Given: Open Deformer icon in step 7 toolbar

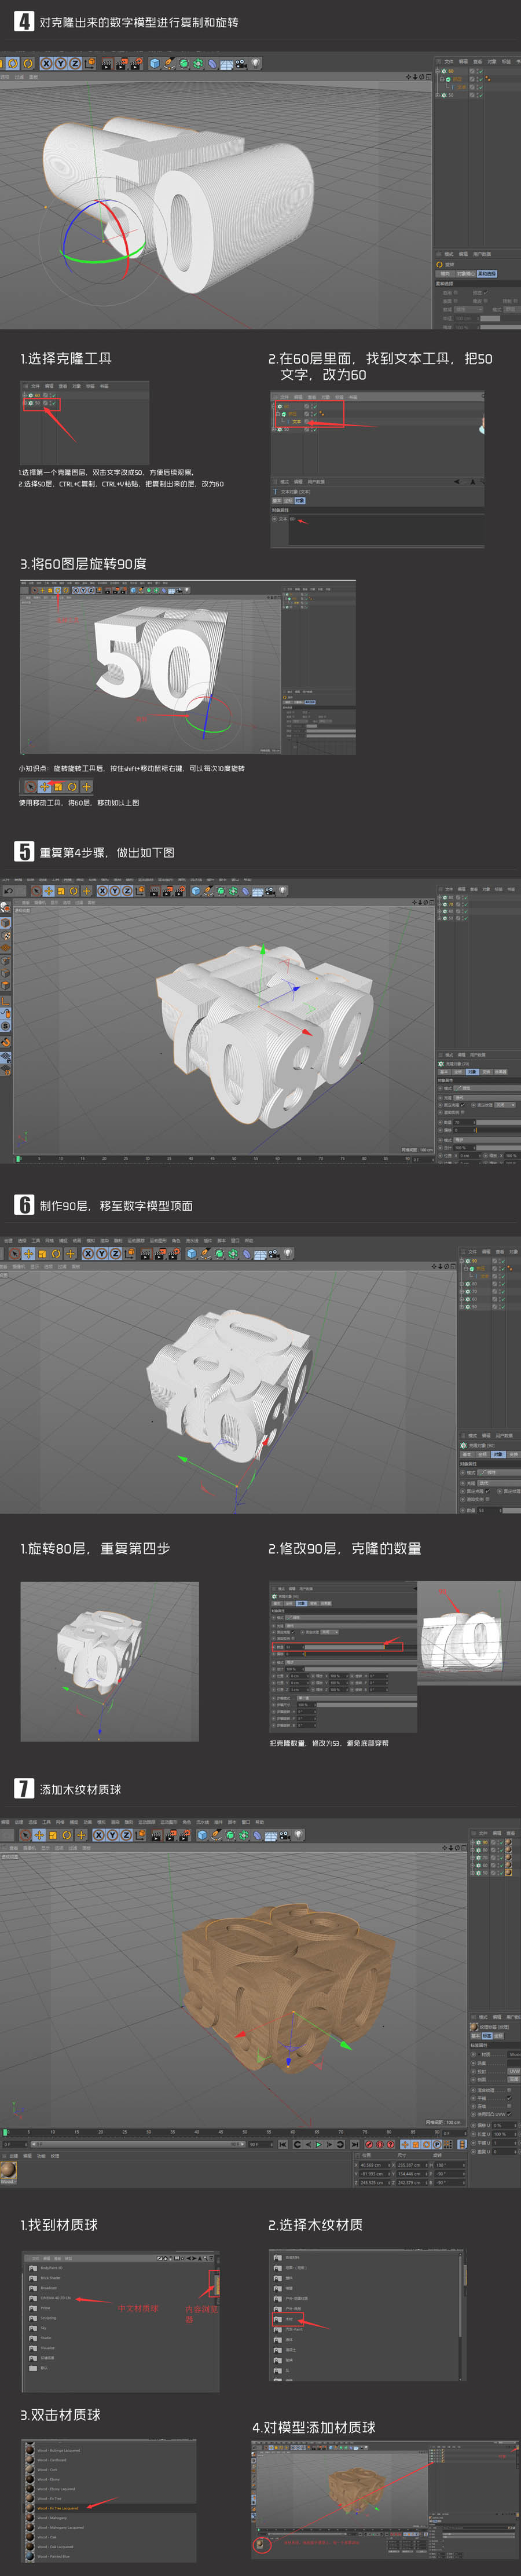Looking at the screenshot, I should pyautogui.click(x=257, y=1836).
